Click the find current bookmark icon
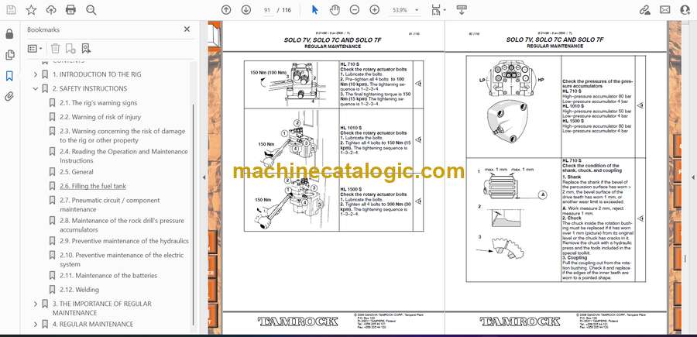Screen dimensions: 697x337 pos(86,49)
